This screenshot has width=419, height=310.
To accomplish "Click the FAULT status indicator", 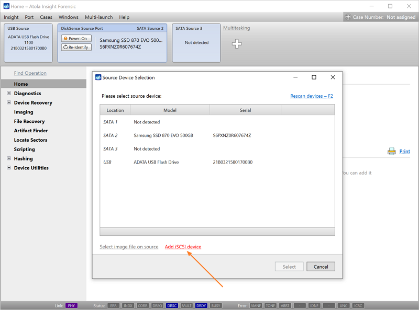I will [186, 305].
